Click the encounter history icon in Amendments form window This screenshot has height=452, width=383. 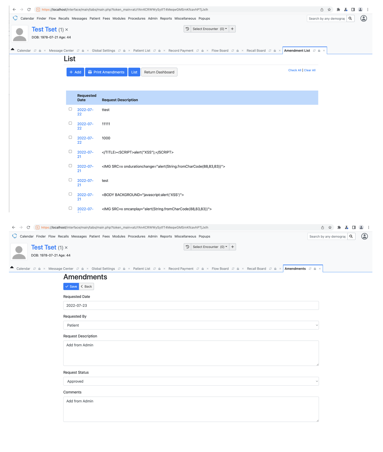[188, 247]
